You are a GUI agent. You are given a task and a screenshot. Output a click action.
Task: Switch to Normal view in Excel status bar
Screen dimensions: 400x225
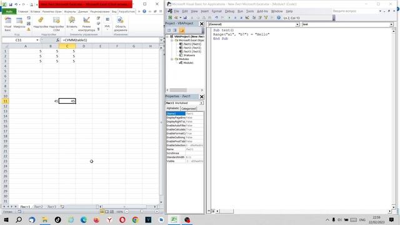[102, 211]
